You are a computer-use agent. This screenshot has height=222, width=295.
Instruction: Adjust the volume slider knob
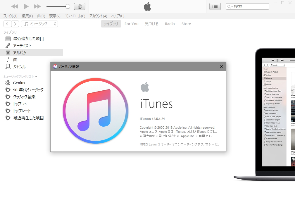(68, 6)
